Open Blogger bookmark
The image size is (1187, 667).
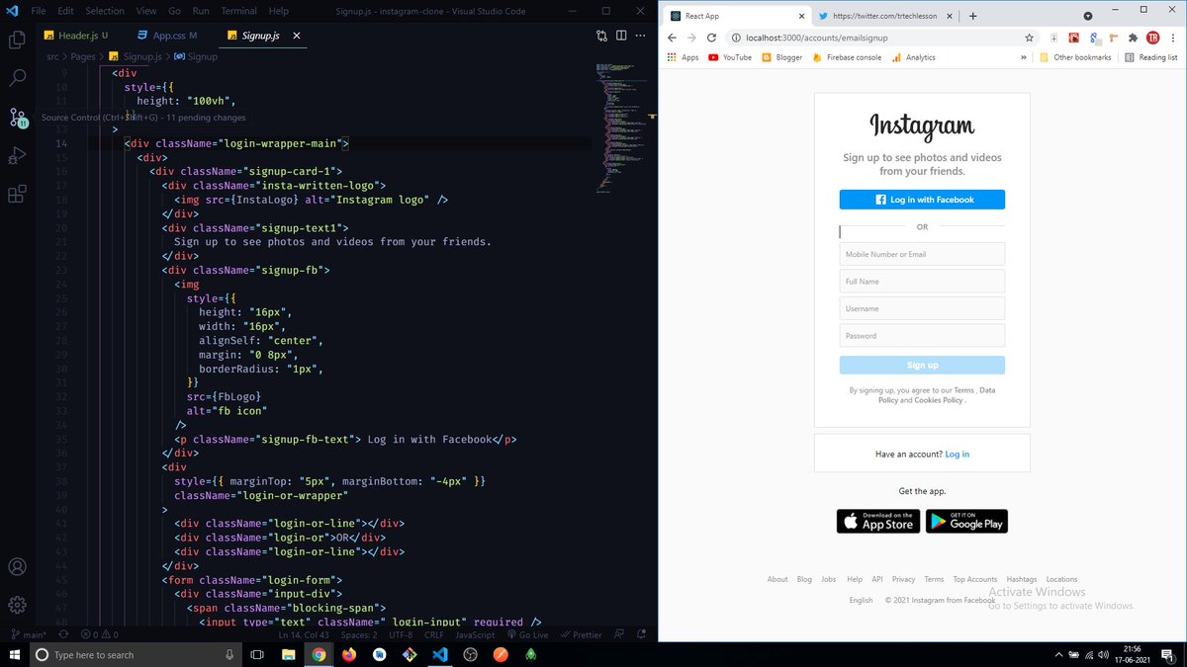click(x=782, y=57)
